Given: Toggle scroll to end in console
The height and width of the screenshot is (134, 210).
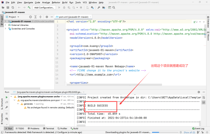Looking at the screenshot, I should pos(204,103).
